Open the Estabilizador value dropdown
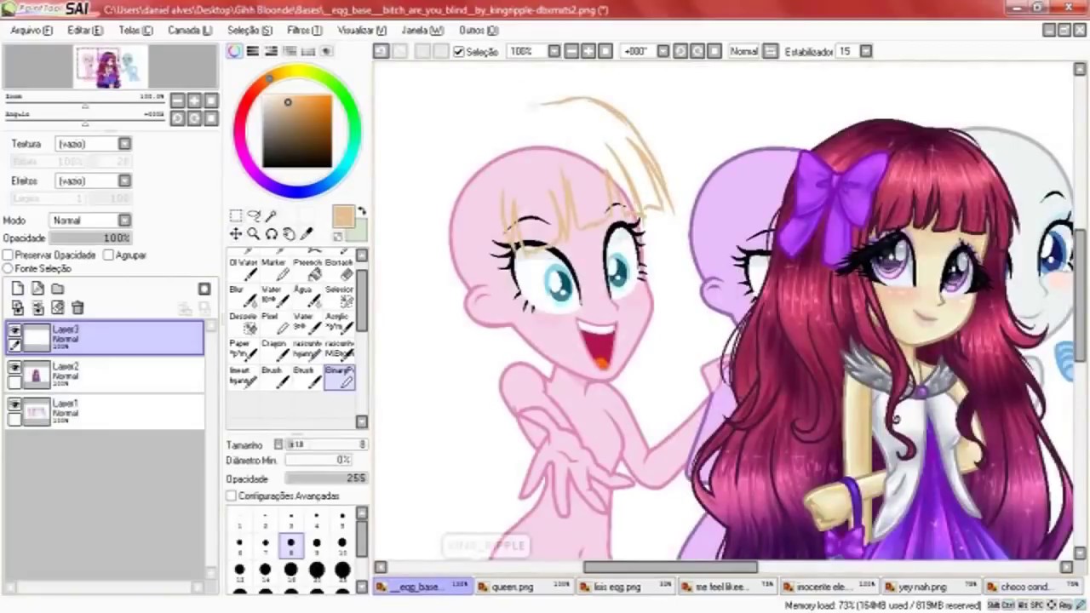The width and height of the screenshot is (1090, 613). 866,51
